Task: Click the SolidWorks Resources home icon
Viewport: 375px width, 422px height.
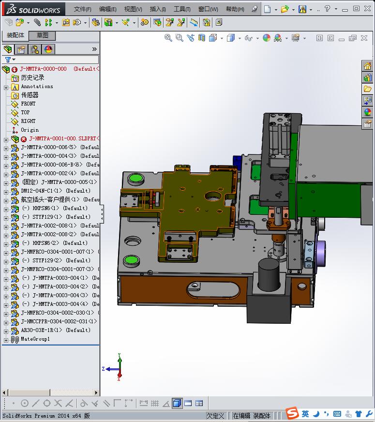Action: pyautogui.click(x=367, y=66)
